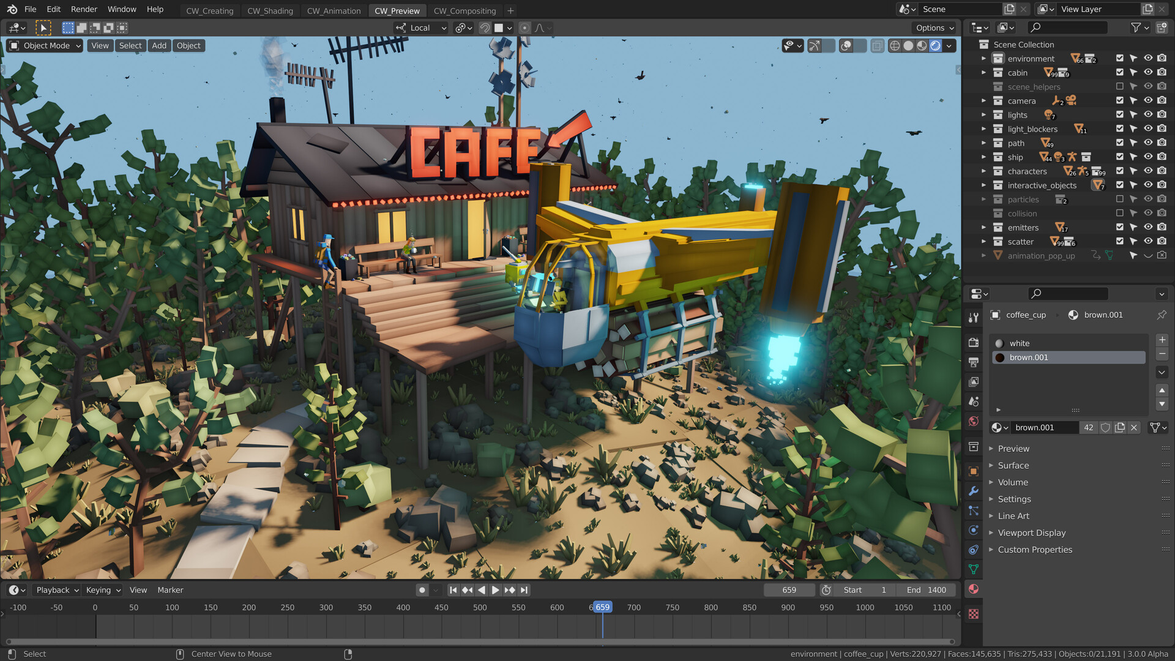The width and height of the screenshot is (1175, 661).
Task: Open the Material Properties tab
Action: click(973, 589)
